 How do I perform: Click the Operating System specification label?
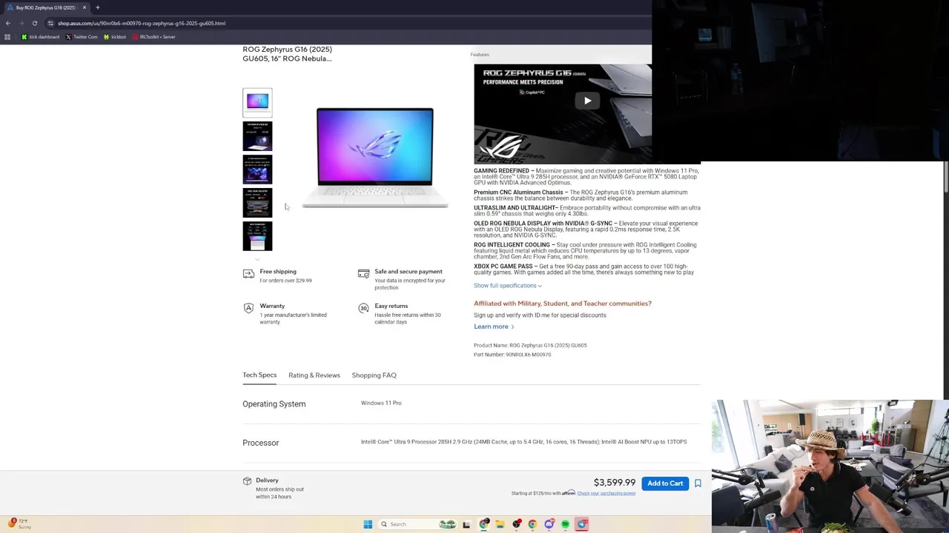coord(274,404)
